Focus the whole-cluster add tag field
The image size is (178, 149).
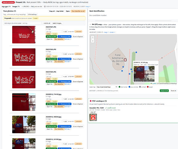[x=32, y=23]
